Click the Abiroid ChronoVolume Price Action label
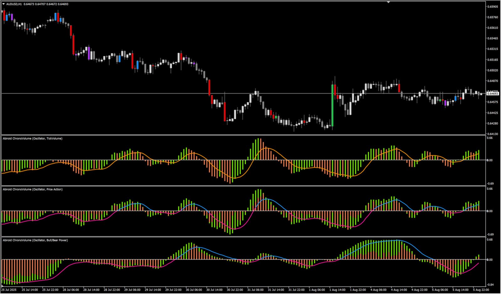Screen dimensions: 501x294 [33, 190]
